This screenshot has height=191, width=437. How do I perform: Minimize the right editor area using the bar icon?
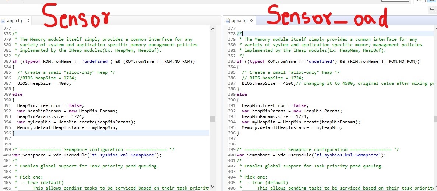point(432,8)
